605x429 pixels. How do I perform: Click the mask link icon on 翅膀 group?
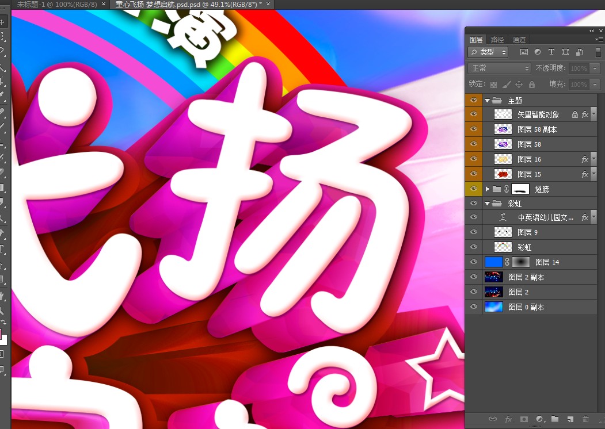pos(507,189)
